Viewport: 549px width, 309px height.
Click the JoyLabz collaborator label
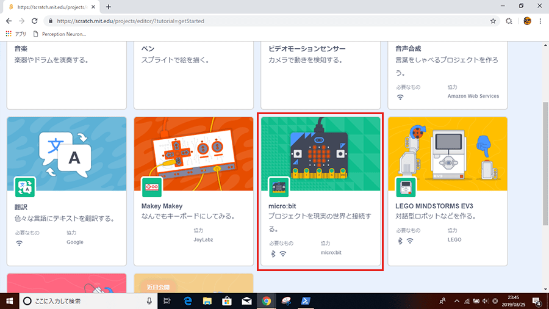tap(203, 239)
